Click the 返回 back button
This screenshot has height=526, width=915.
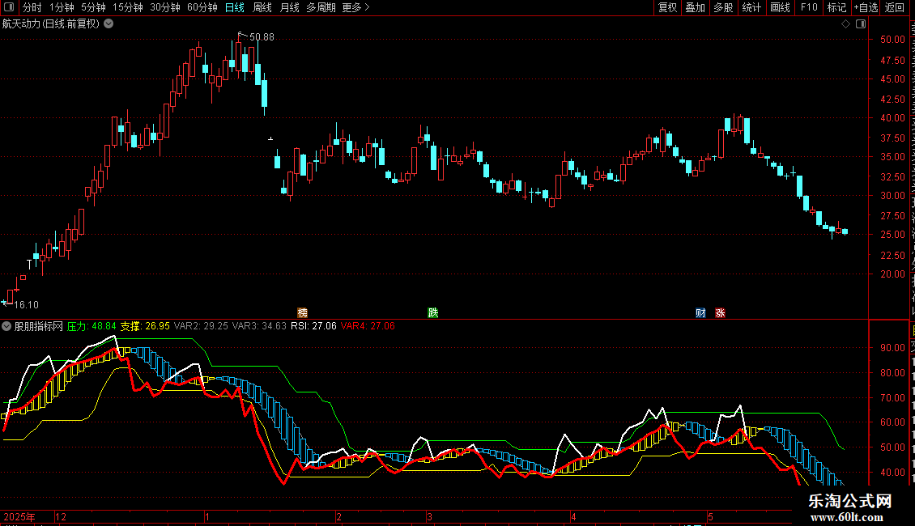click(x=895, y=7)
